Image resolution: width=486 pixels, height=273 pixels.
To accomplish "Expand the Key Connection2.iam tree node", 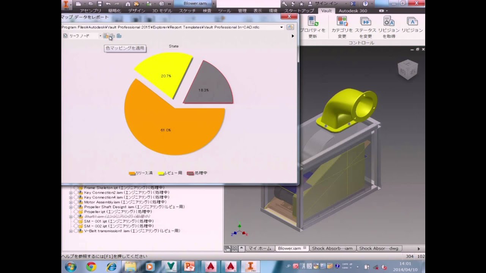I will tap(71, 193).
